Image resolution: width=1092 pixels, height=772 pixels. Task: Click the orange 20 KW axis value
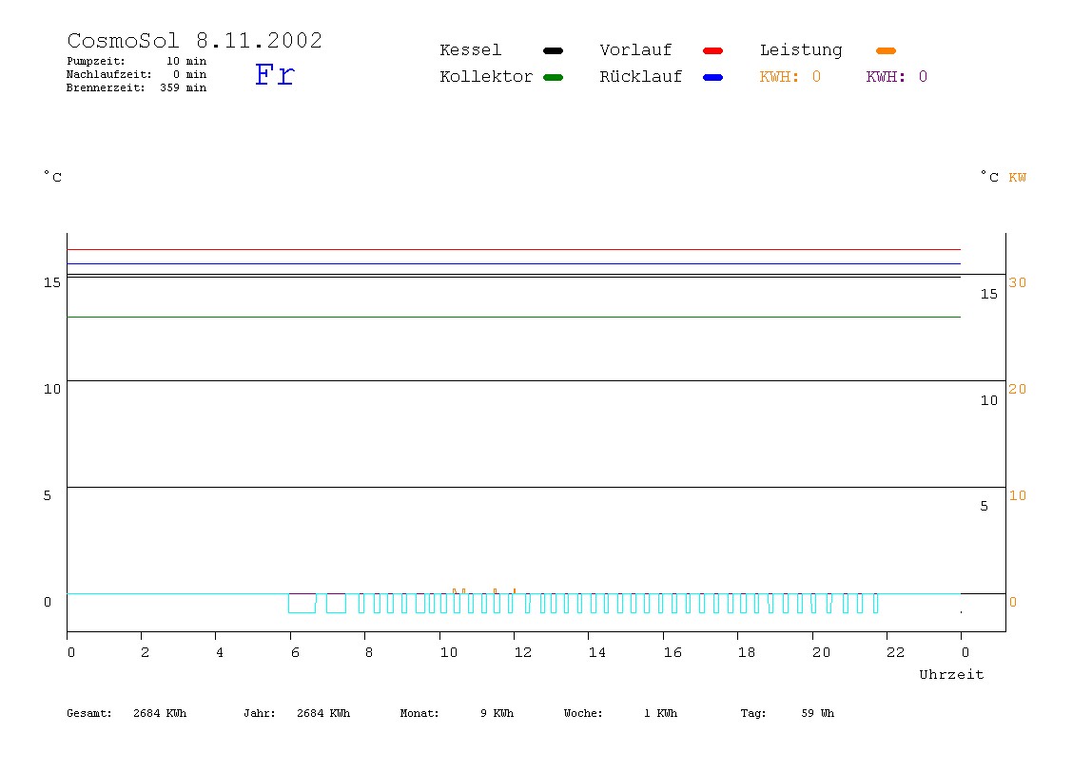(1018, 389)
